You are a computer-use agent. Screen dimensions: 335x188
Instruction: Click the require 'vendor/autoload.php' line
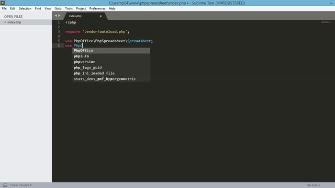tap(97, 31)
